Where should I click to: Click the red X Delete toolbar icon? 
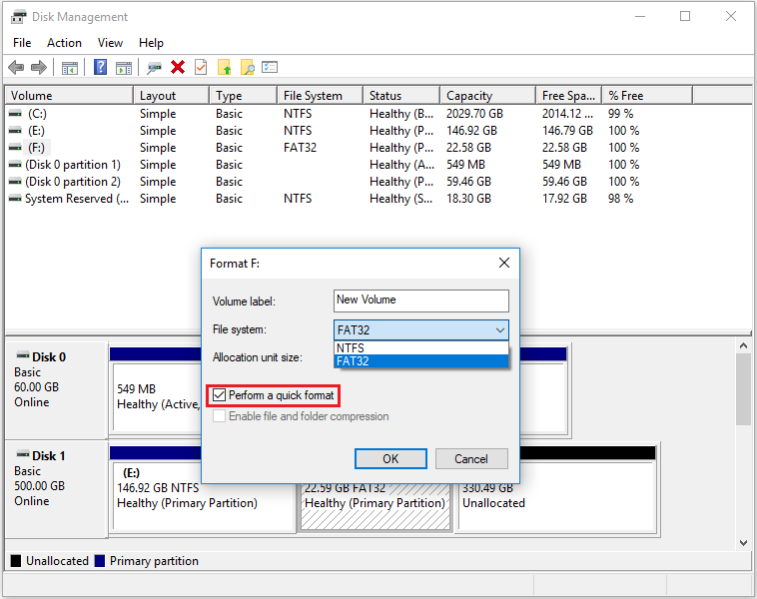pos(178,67)
